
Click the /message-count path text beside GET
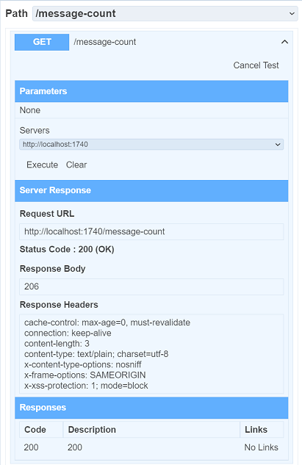point(105,42)
